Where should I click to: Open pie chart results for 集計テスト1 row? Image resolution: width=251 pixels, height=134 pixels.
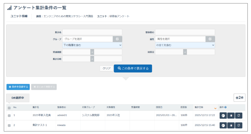pyautogui.click(x=223, y=125)
